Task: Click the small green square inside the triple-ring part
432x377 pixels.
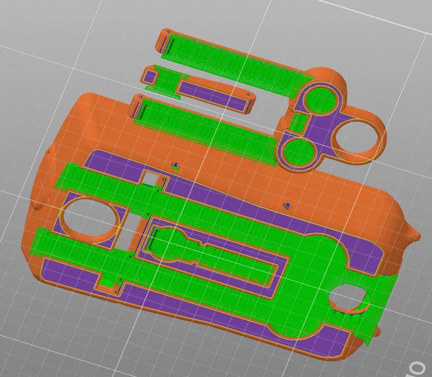Action: tap(299, 122)
